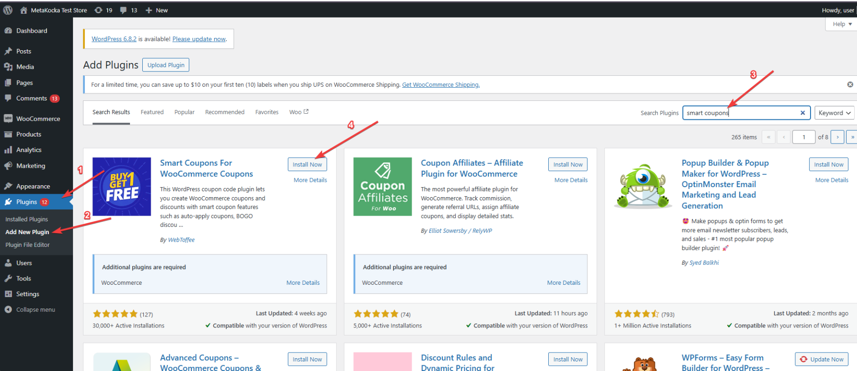
Task: Click the Products box icon in sidebar
Action: pos(8,134)
